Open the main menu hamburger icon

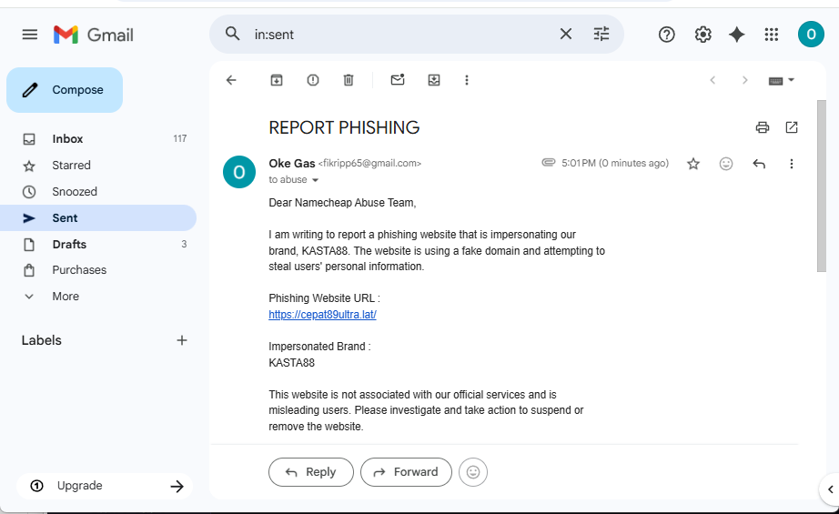click(x=30, y=35)
